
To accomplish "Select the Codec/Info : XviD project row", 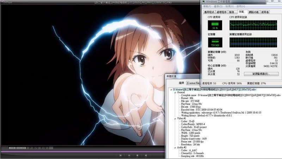I will (x=194, y=127).
